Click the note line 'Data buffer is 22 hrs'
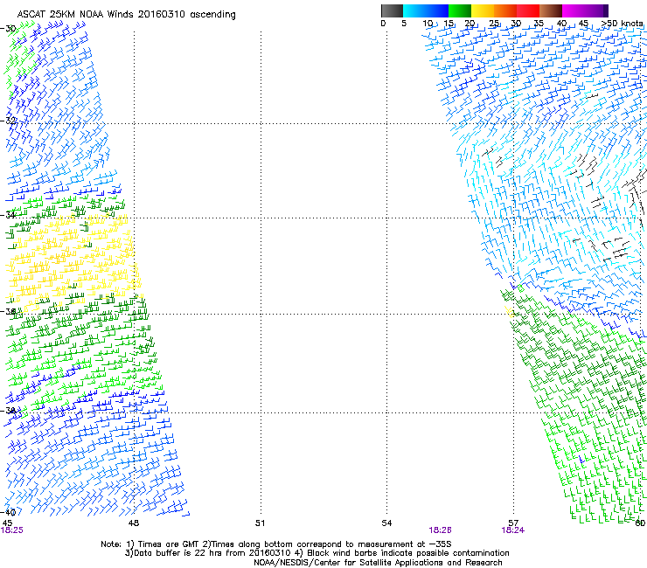This screenshot has width=647, height=568. (x=317, y=553)
